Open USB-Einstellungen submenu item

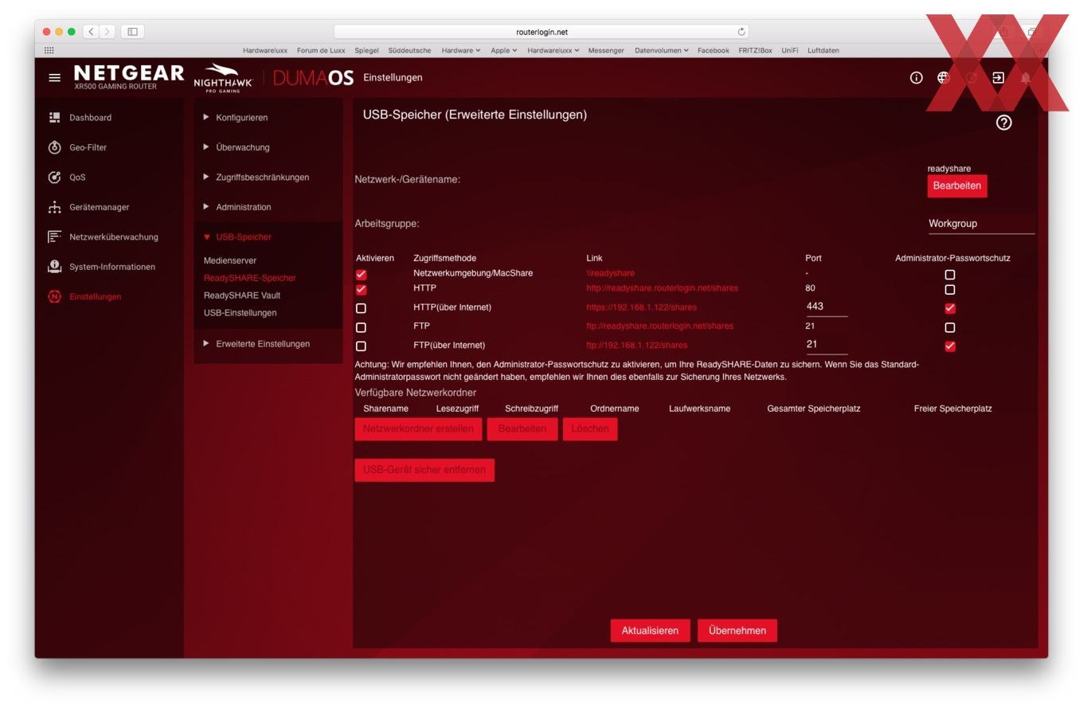pos(240,313)
